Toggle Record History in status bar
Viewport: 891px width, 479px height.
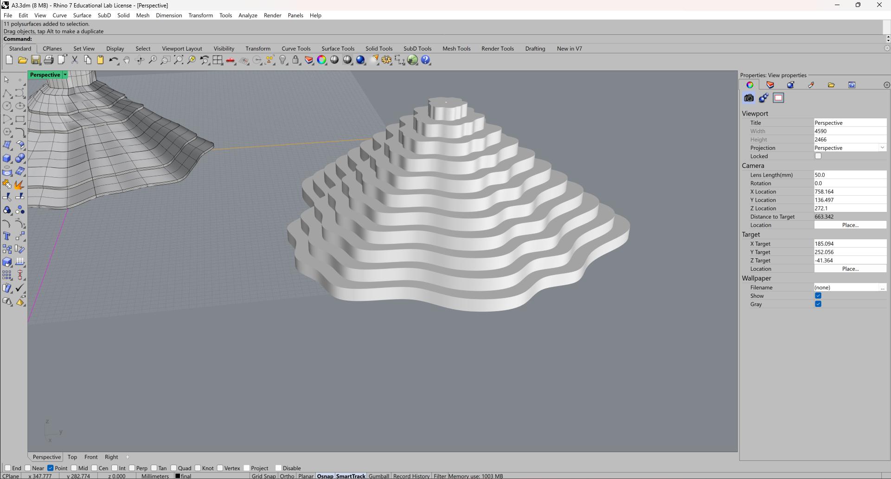click(x=411, y=476)
